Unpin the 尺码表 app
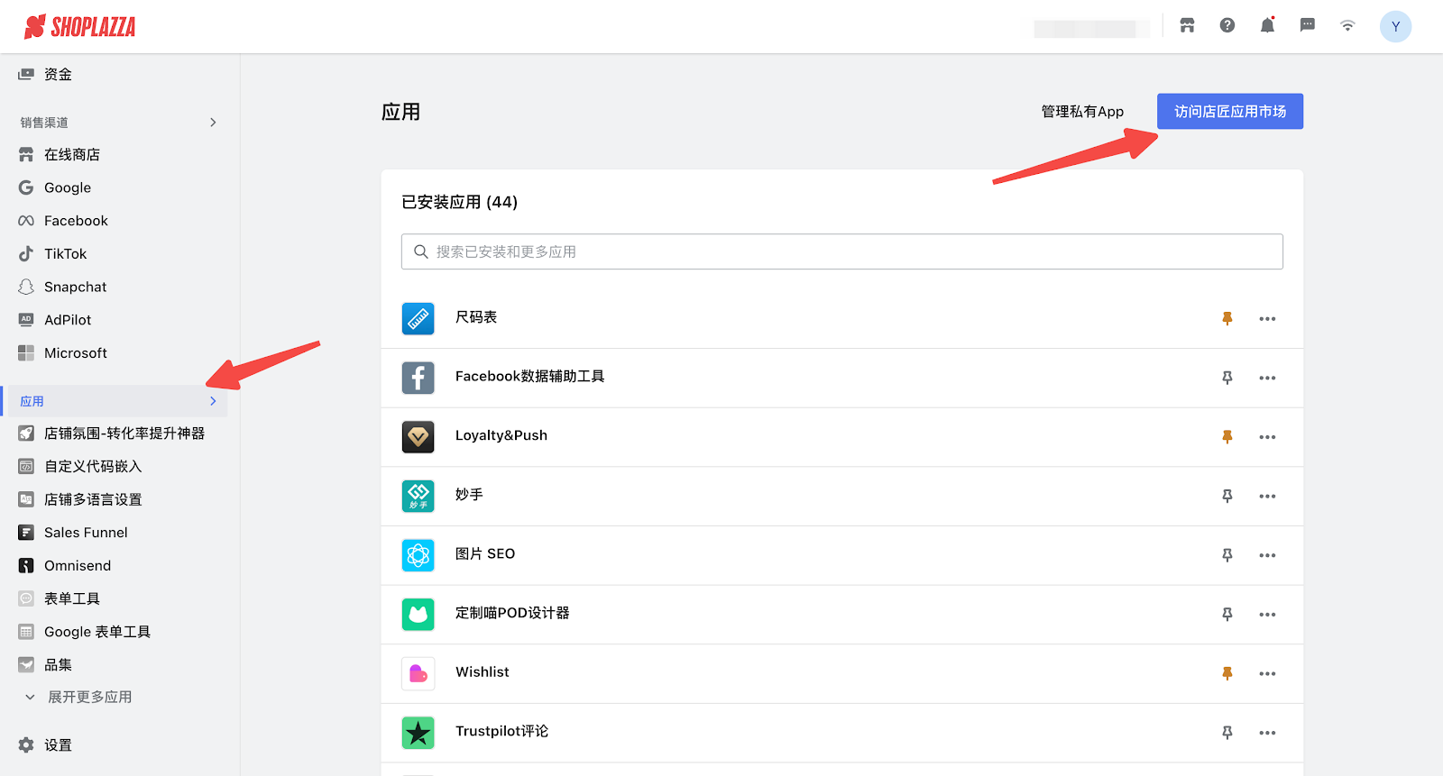Viewport: 1443px width, 776px height. (1227, 318)
